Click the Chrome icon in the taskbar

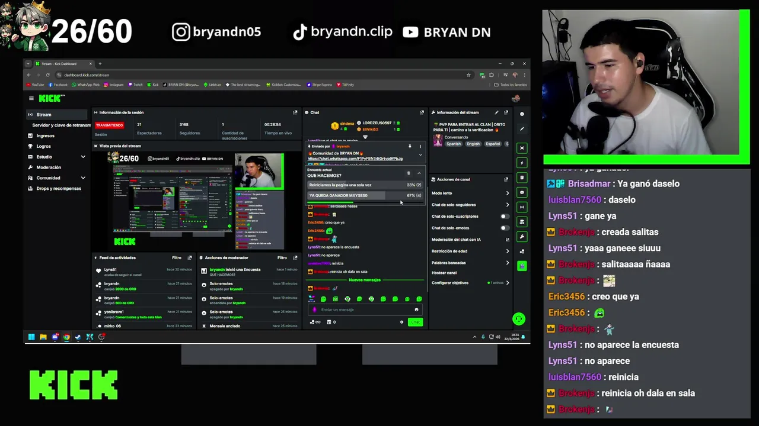pos(66,337)
